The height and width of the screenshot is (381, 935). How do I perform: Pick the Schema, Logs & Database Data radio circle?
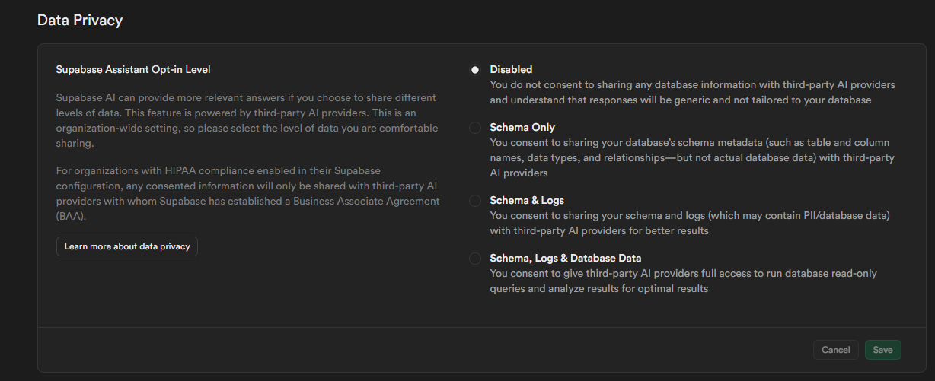(x=475, y=259)
